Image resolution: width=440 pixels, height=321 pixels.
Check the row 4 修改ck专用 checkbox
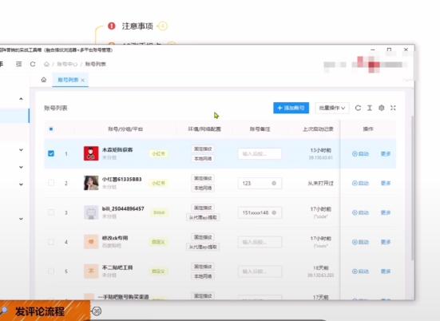pyautogui.click(x=51, y=242)
